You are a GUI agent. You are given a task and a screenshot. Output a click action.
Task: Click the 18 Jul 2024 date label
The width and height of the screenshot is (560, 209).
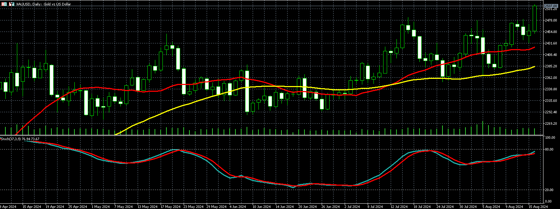tap(422, 206)
